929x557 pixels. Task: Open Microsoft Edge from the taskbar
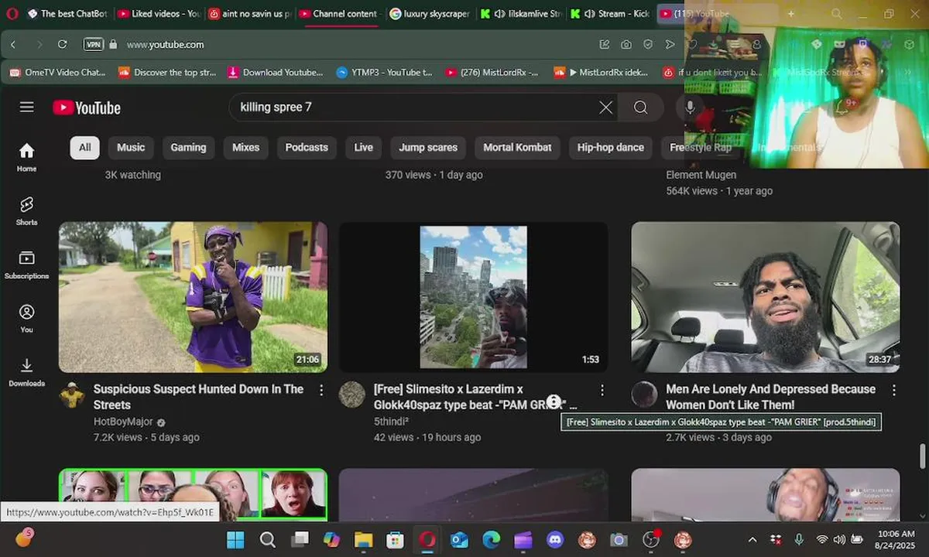pos(491,540)
